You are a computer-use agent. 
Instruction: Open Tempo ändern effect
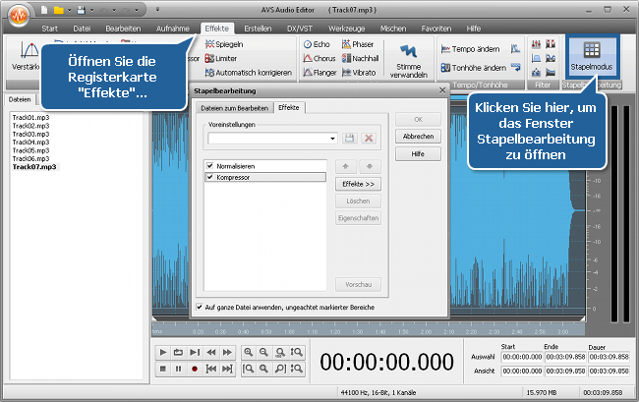470,49
